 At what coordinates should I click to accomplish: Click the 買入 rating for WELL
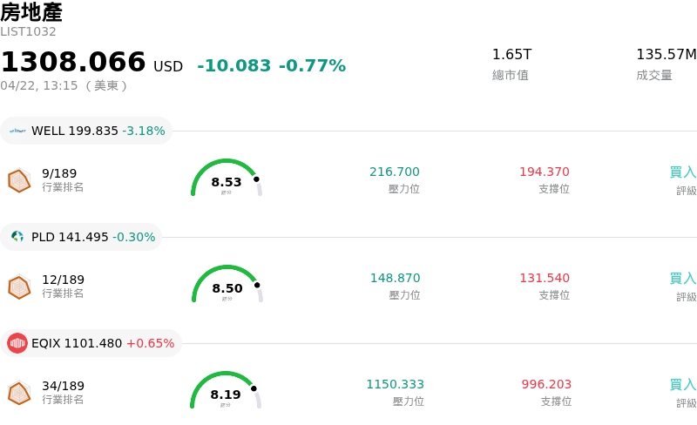coord(682,172)
